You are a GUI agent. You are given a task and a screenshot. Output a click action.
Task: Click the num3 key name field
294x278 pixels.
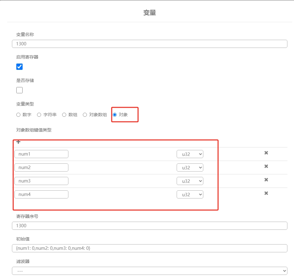click(x=41, y=181)
